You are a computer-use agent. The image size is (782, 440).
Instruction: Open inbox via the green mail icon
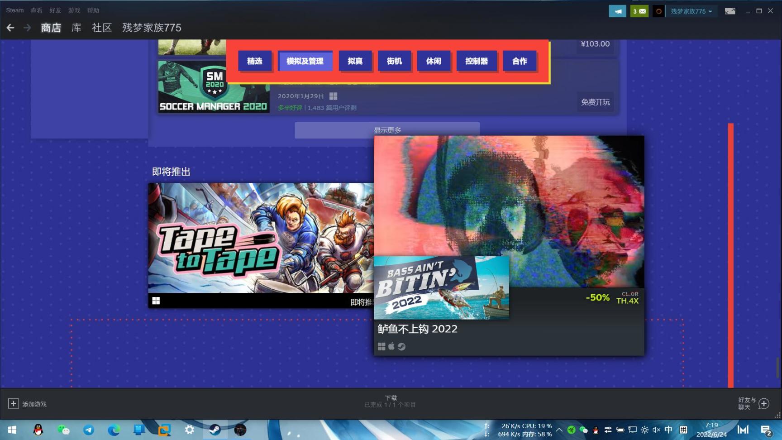click(639, 10)
